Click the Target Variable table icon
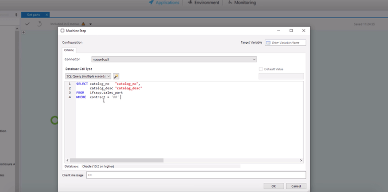388x192 pixels. pyautogui.click(x=268, y=43)
